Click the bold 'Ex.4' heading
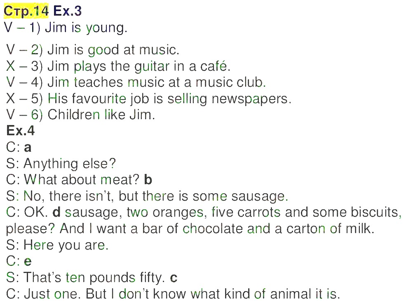The height and width of the screenshot is (301, 418). click(x=21, y=131)
